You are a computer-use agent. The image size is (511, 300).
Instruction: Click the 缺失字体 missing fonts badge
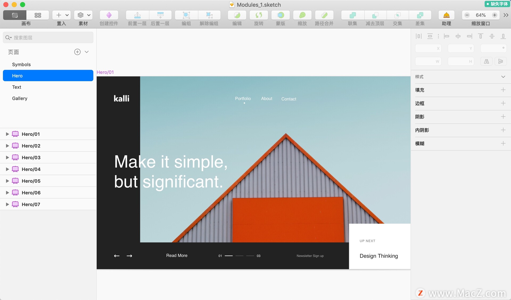pyautogui.click(x=497, y=4)
